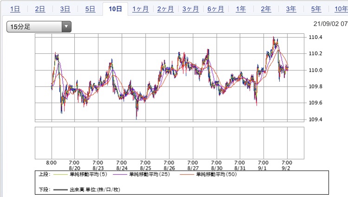Viewport: 348px width, 197px height.
Task: Click the 8/25 date axis label
Action: point(146,168)
